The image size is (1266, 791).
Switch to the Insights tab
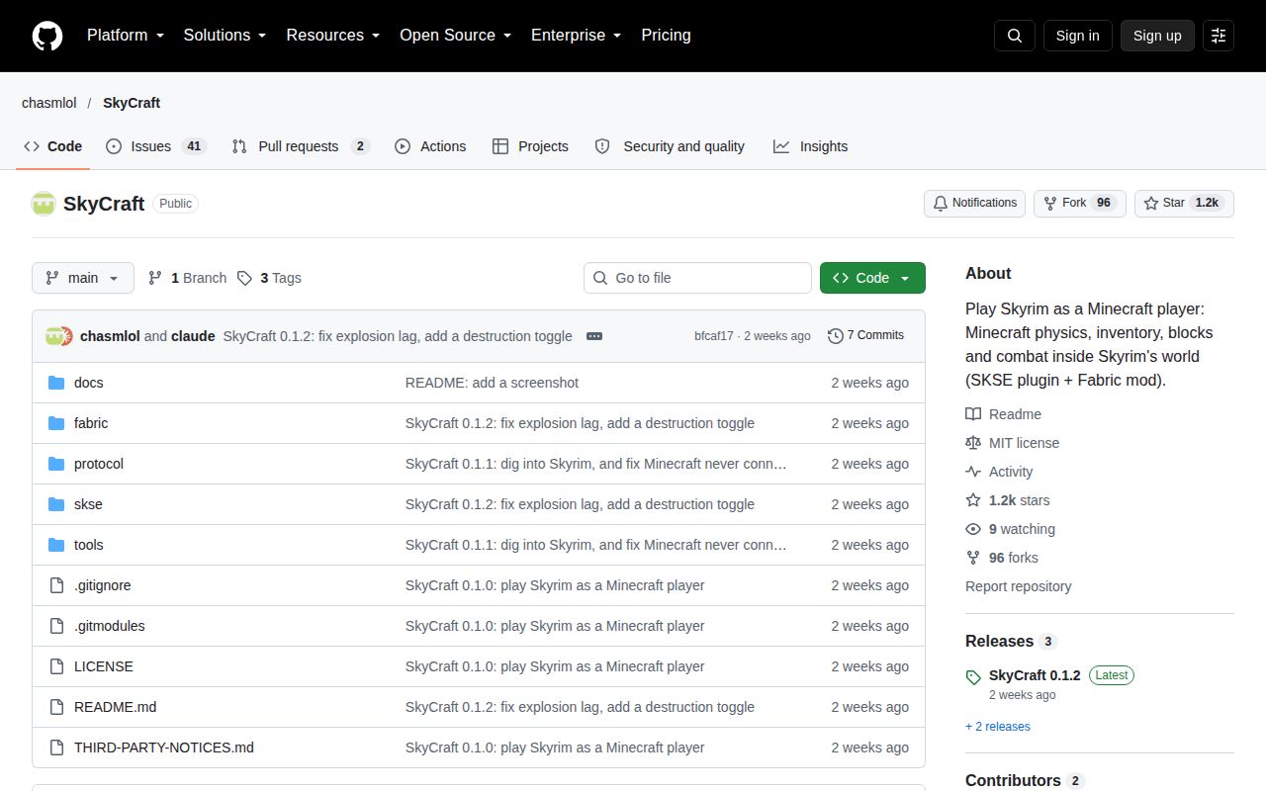coord(811,146)
